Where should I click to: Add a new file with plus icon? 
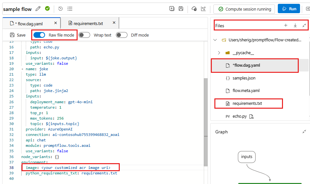tap(286, 25)
